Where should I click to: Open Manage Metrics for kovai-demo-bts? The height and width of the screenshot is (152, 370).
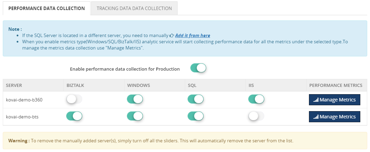335,117
